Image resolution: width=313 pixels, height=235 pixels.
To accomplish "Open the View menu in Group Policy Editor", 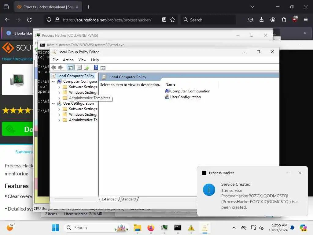I will point(82,60).
